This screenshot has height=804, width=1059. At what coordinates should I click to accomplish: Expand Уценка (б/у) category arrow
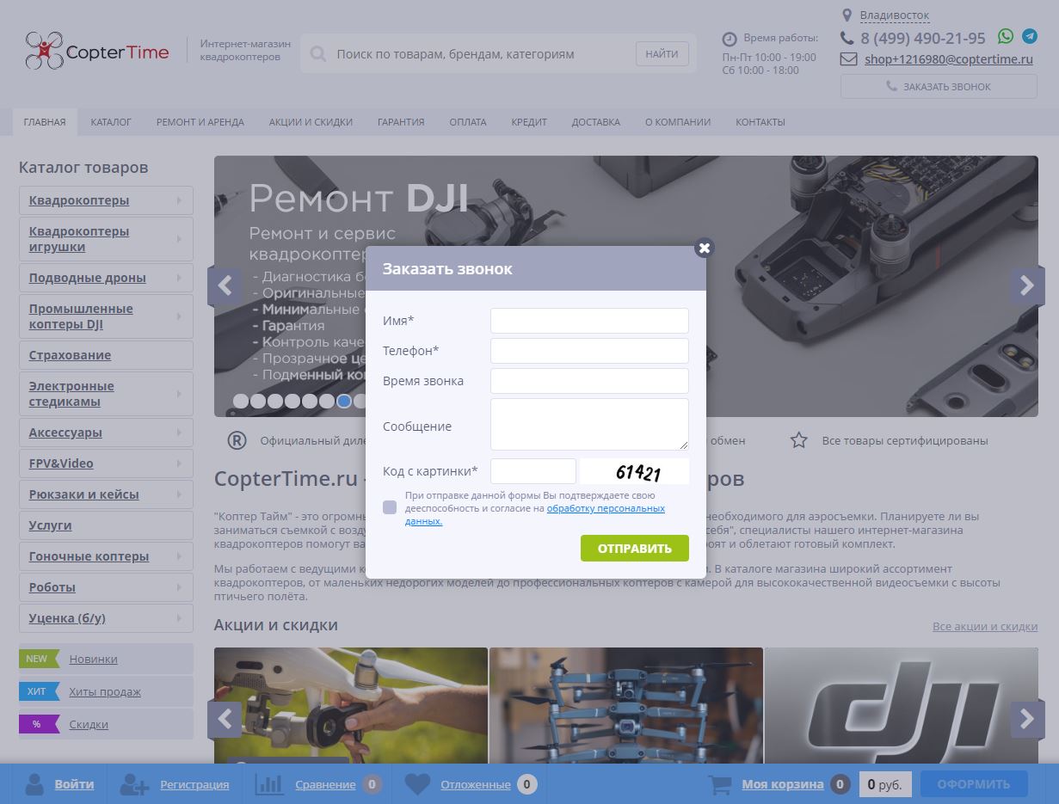[179, 618]
